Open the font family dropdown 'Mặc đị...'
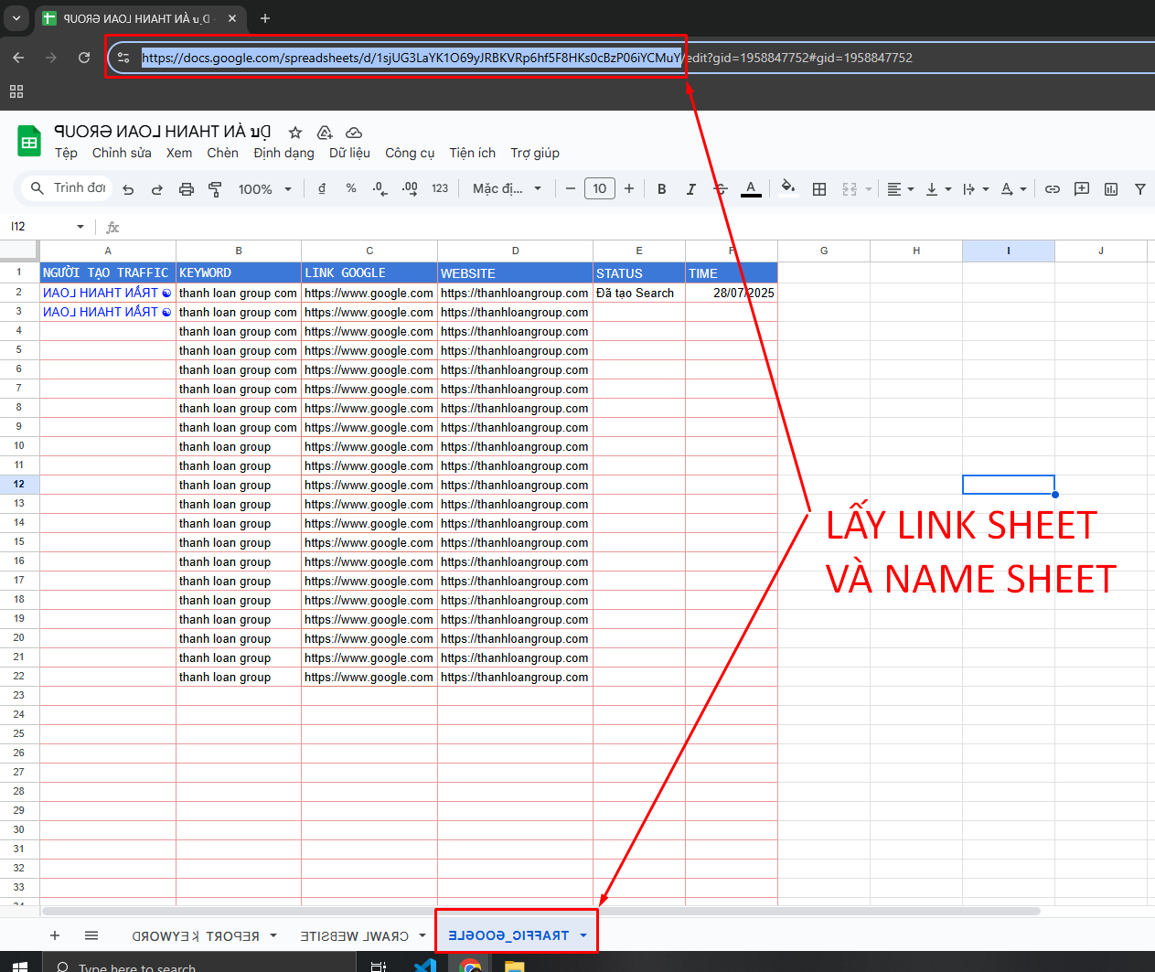This screenshot has height=972, width=1155. [x=508, y=188]
